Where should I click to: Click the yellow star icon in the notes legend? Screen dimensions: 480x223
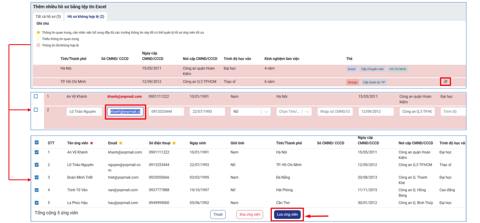(x=38, y=32)
